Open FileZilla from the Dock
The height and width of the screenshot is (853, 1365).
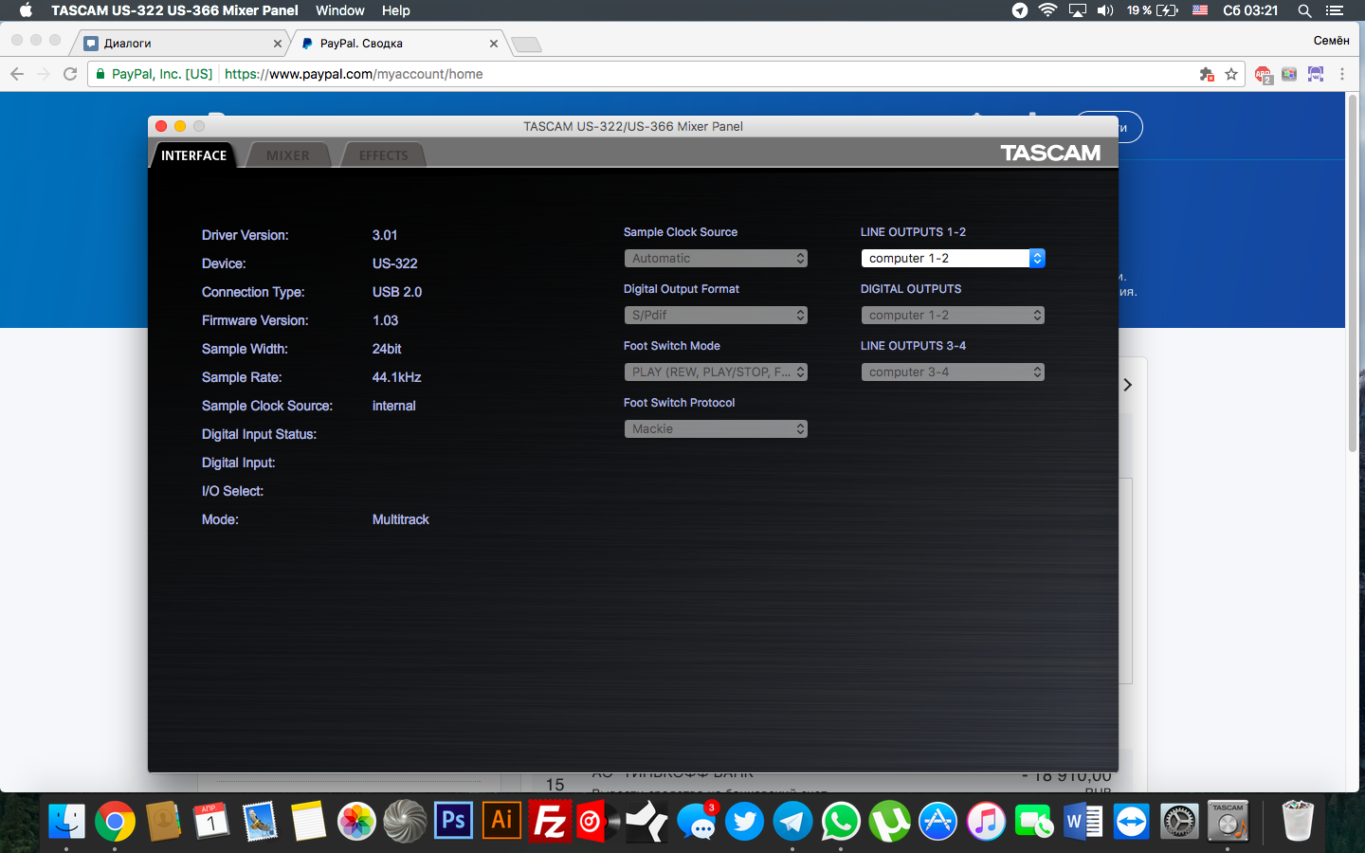click(x=550, y=822)
